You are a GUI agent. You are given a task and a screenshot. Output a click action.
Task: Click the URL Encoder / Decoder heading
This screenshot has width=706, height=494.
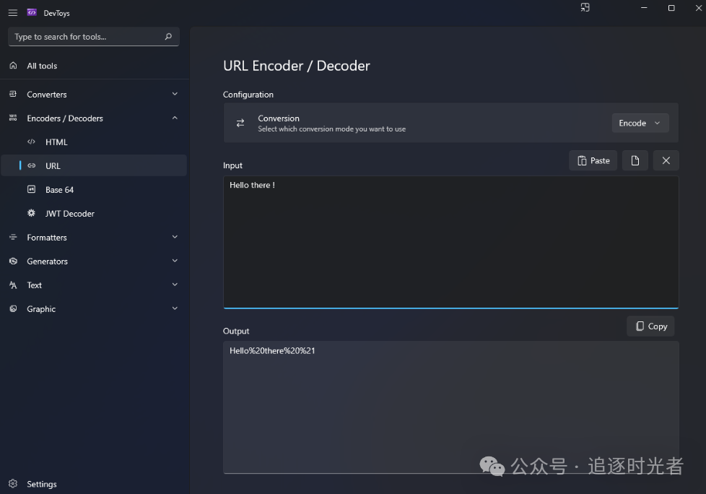[296, 66]
